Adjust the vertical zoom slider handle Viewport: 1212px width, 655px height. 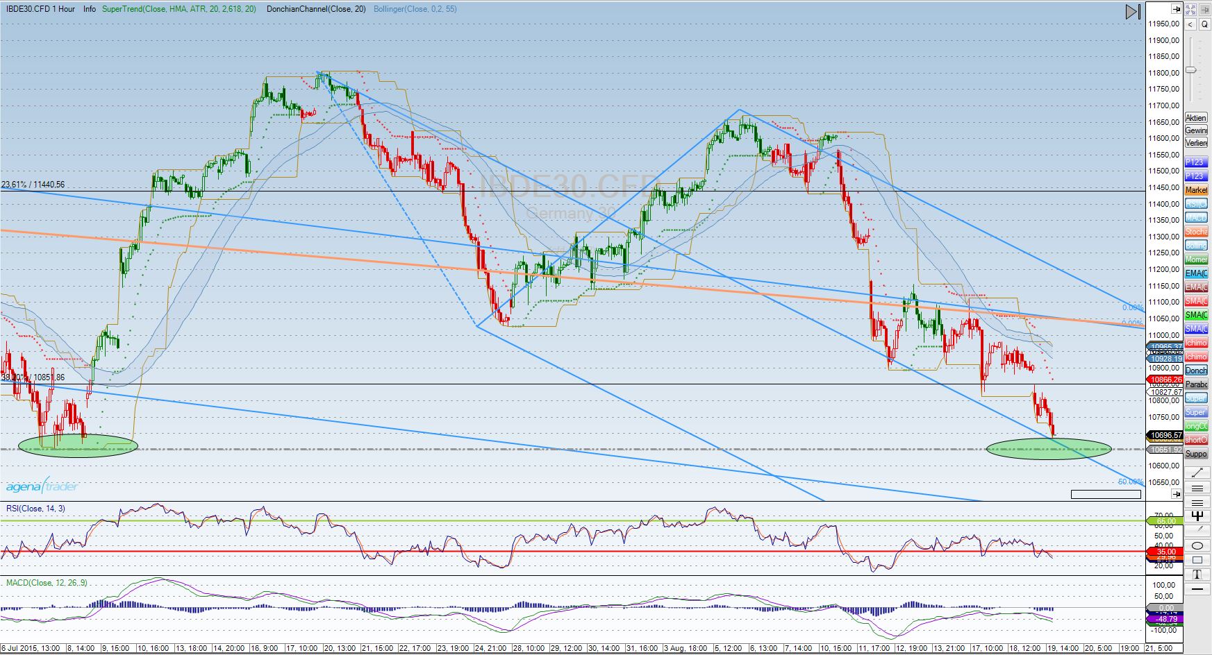(1191, 70)
